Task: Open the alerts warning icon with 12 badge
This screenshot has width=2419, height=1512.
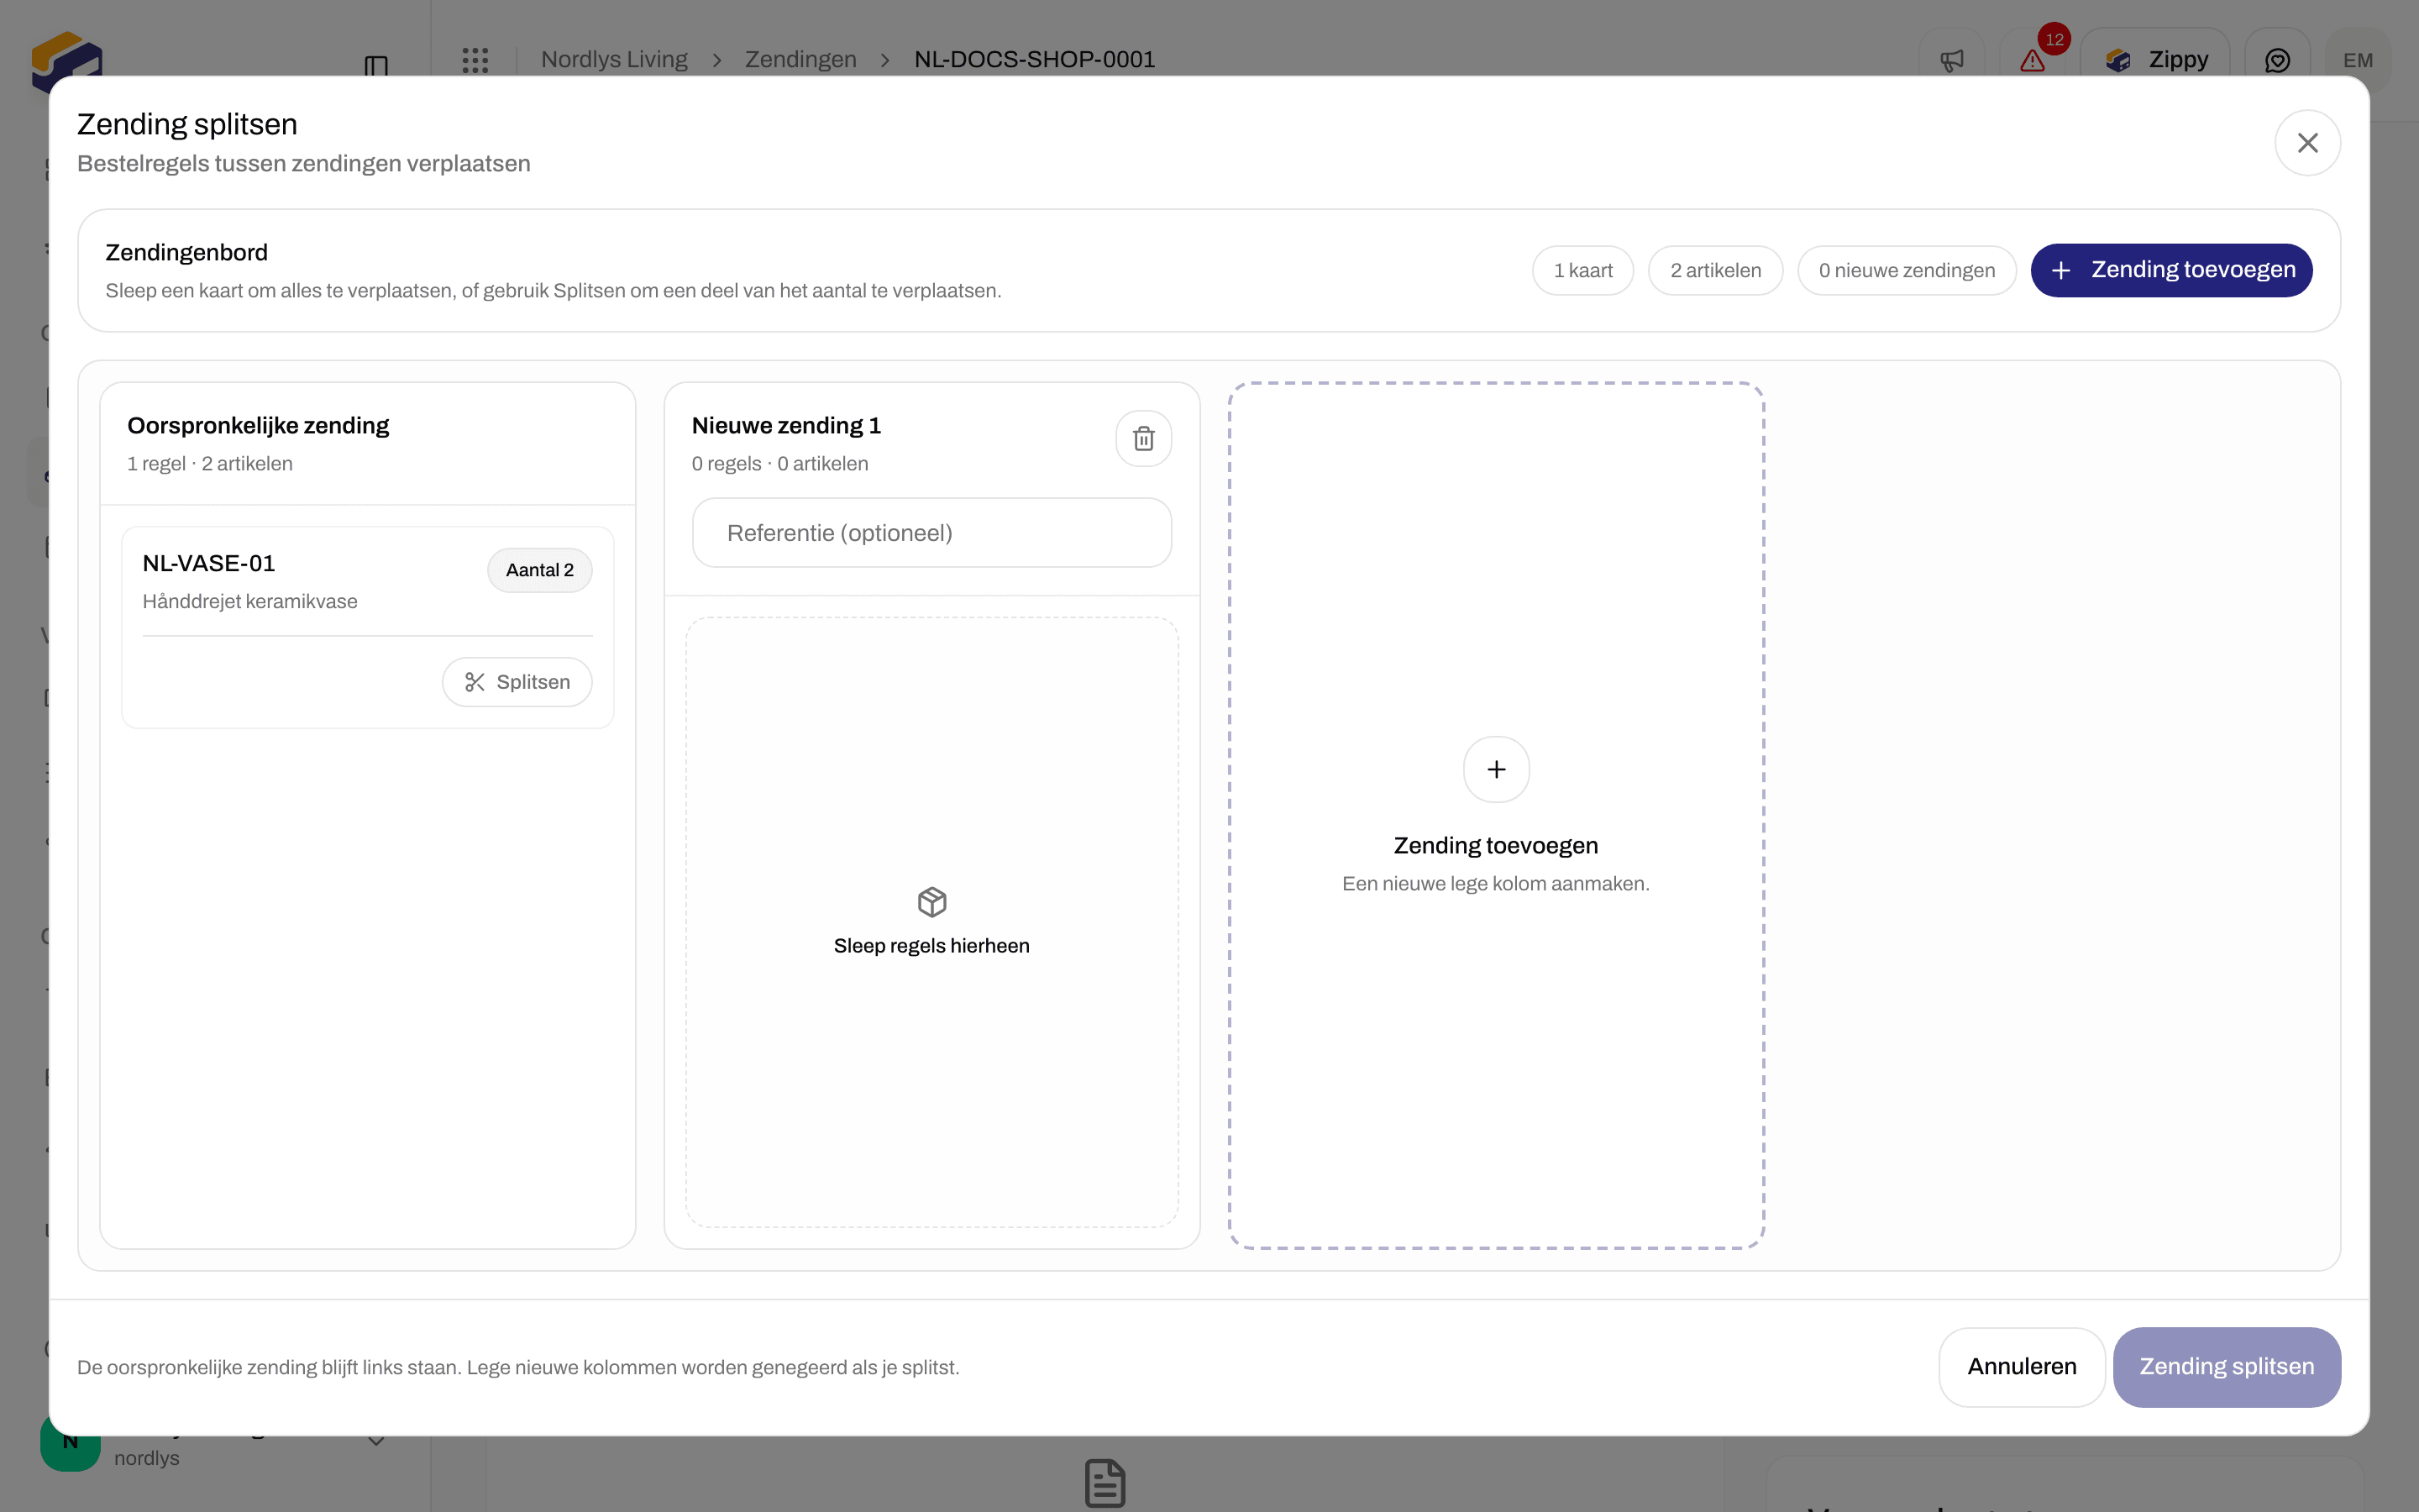Action: [2032, 60]
